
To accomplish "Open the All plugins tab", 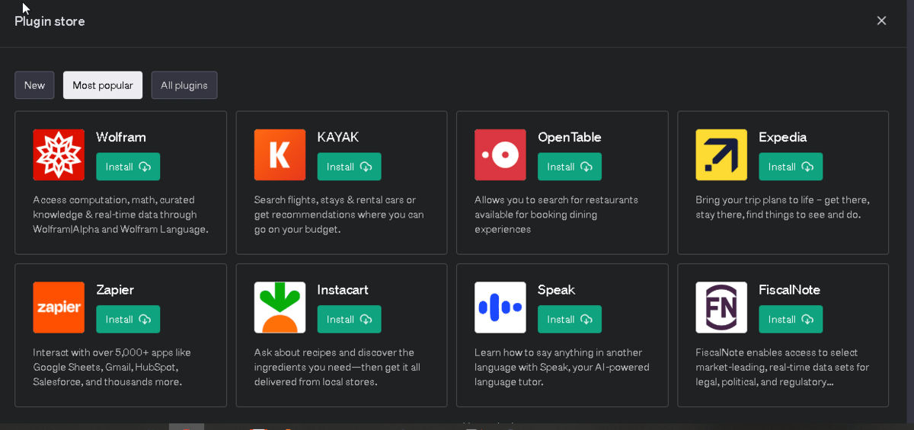I will point(184,85).
